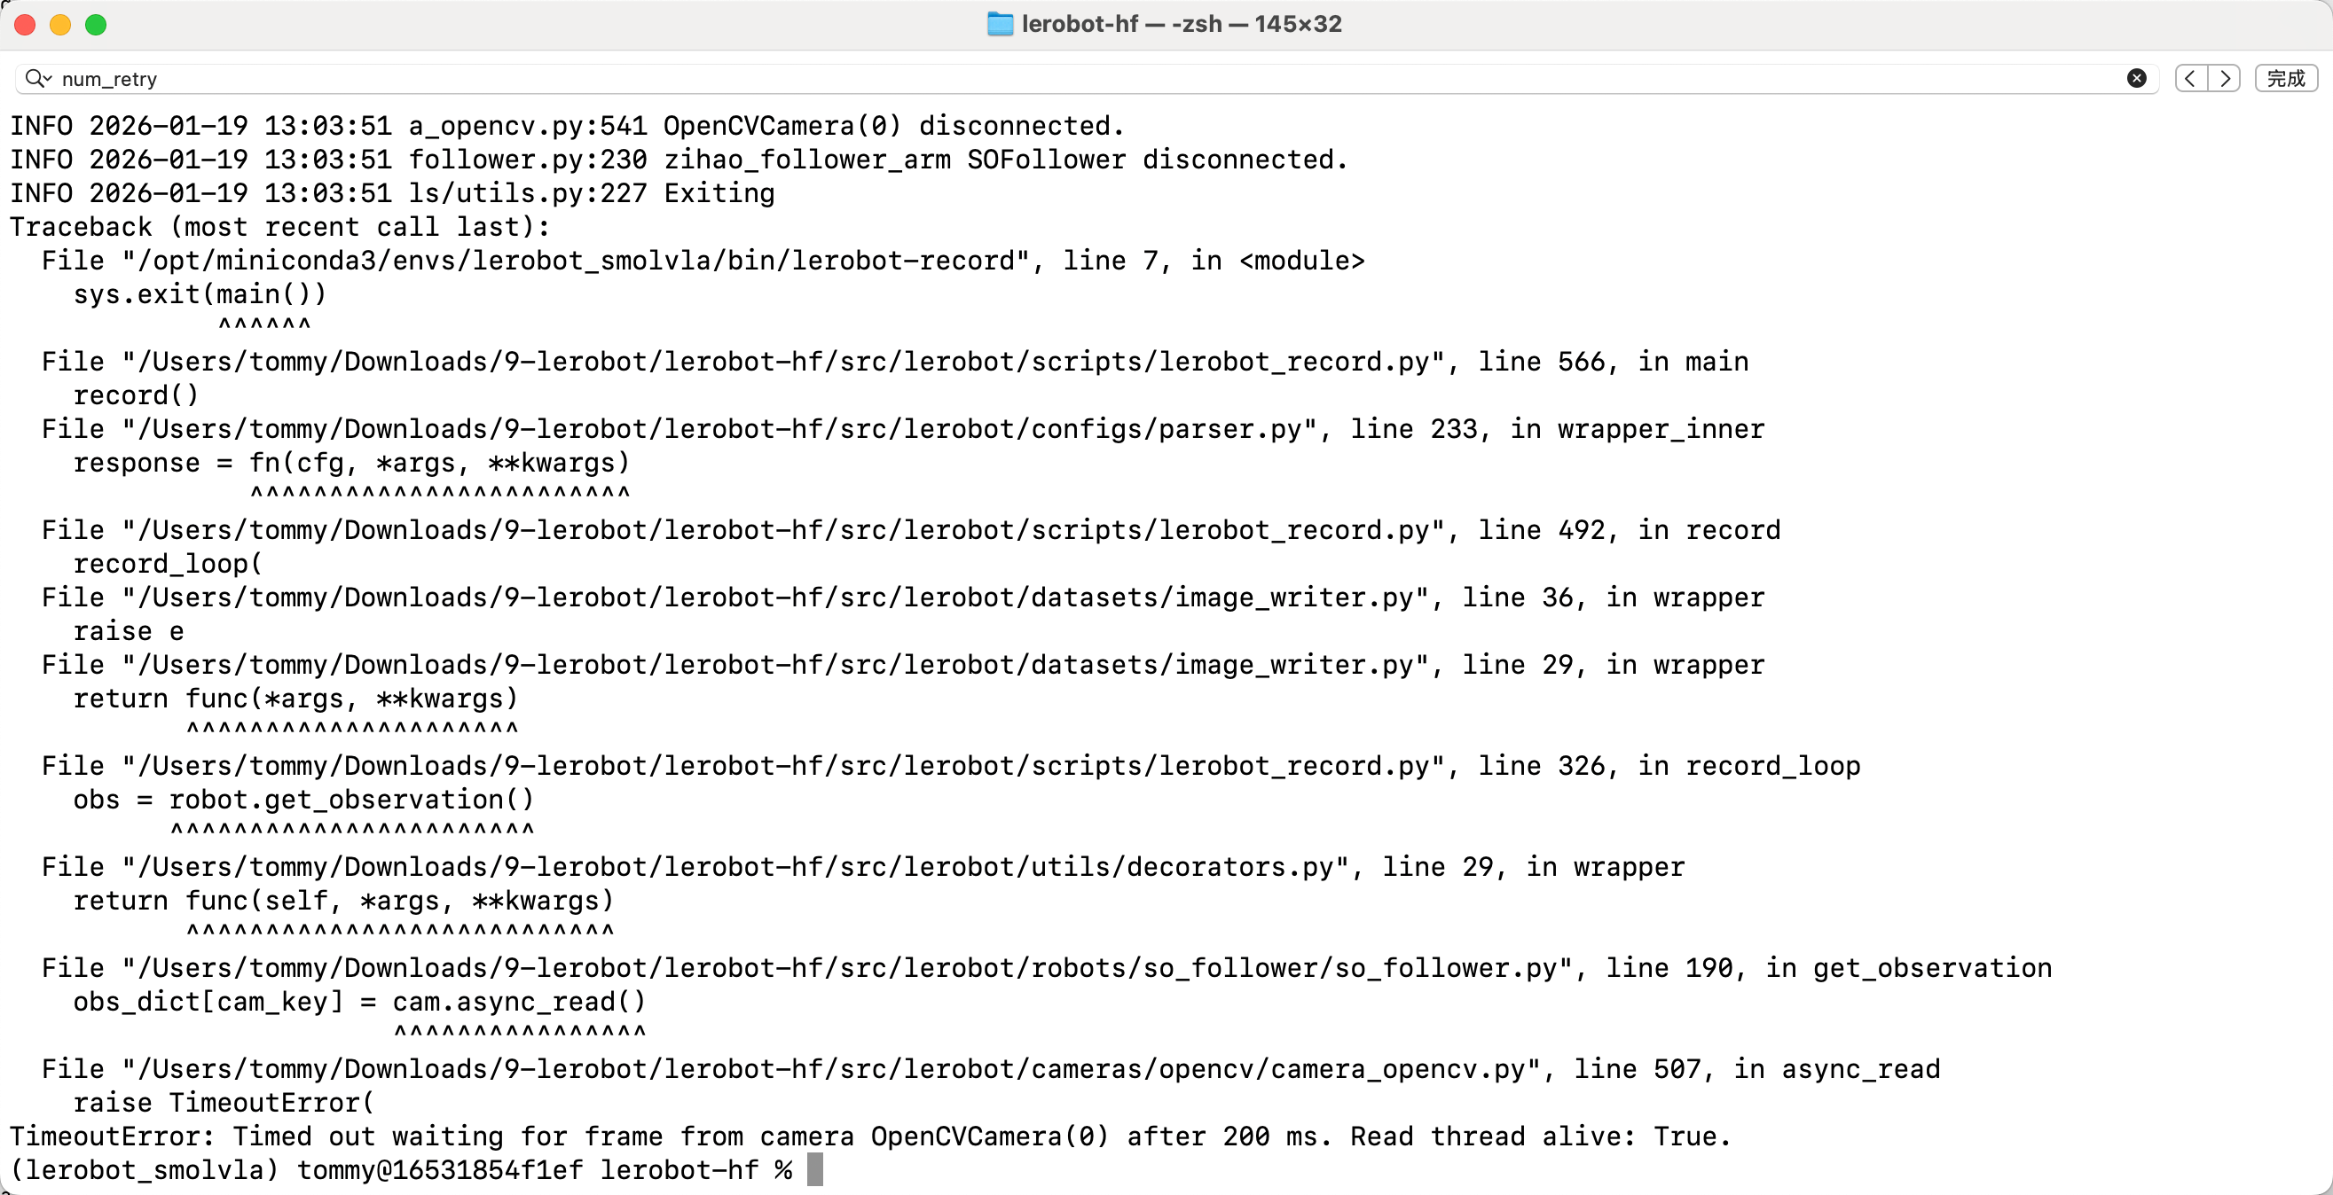This screenshot has width=2333, height=1195.
Task: Click the "raise e" code line
Action: 129,631
